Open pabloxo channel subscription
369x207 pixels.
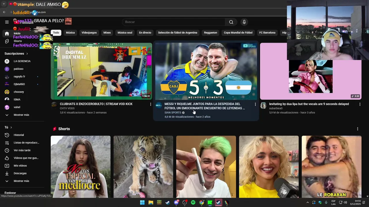(x=18, y=69)
